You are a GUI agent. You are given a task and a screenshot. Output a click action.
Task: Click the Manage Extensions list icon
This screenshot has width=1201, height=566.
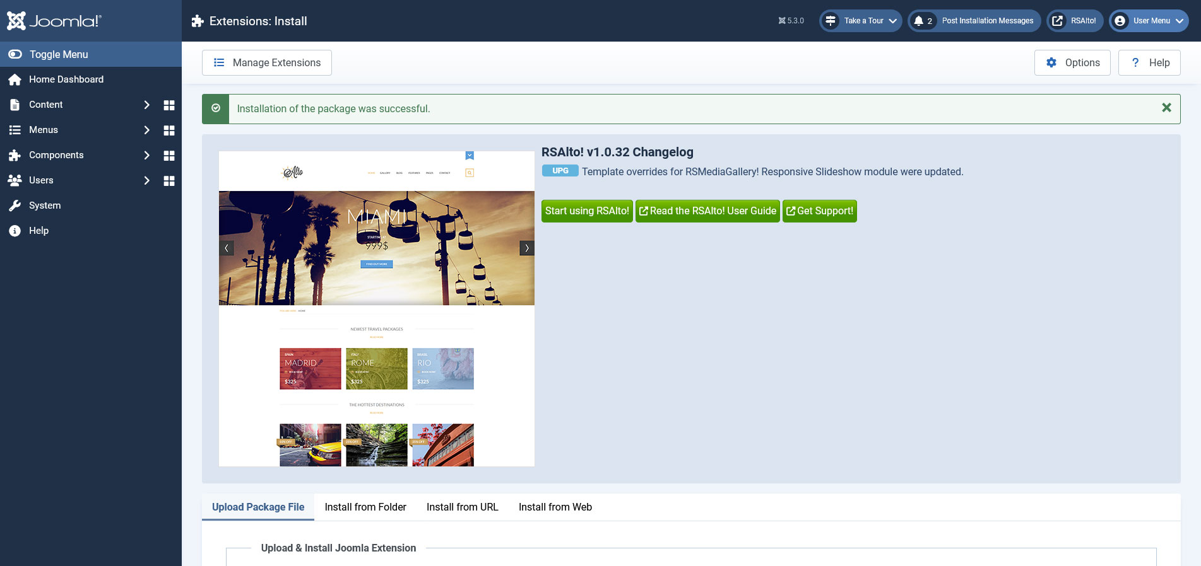pyautogui.click(x=219, y=62)
